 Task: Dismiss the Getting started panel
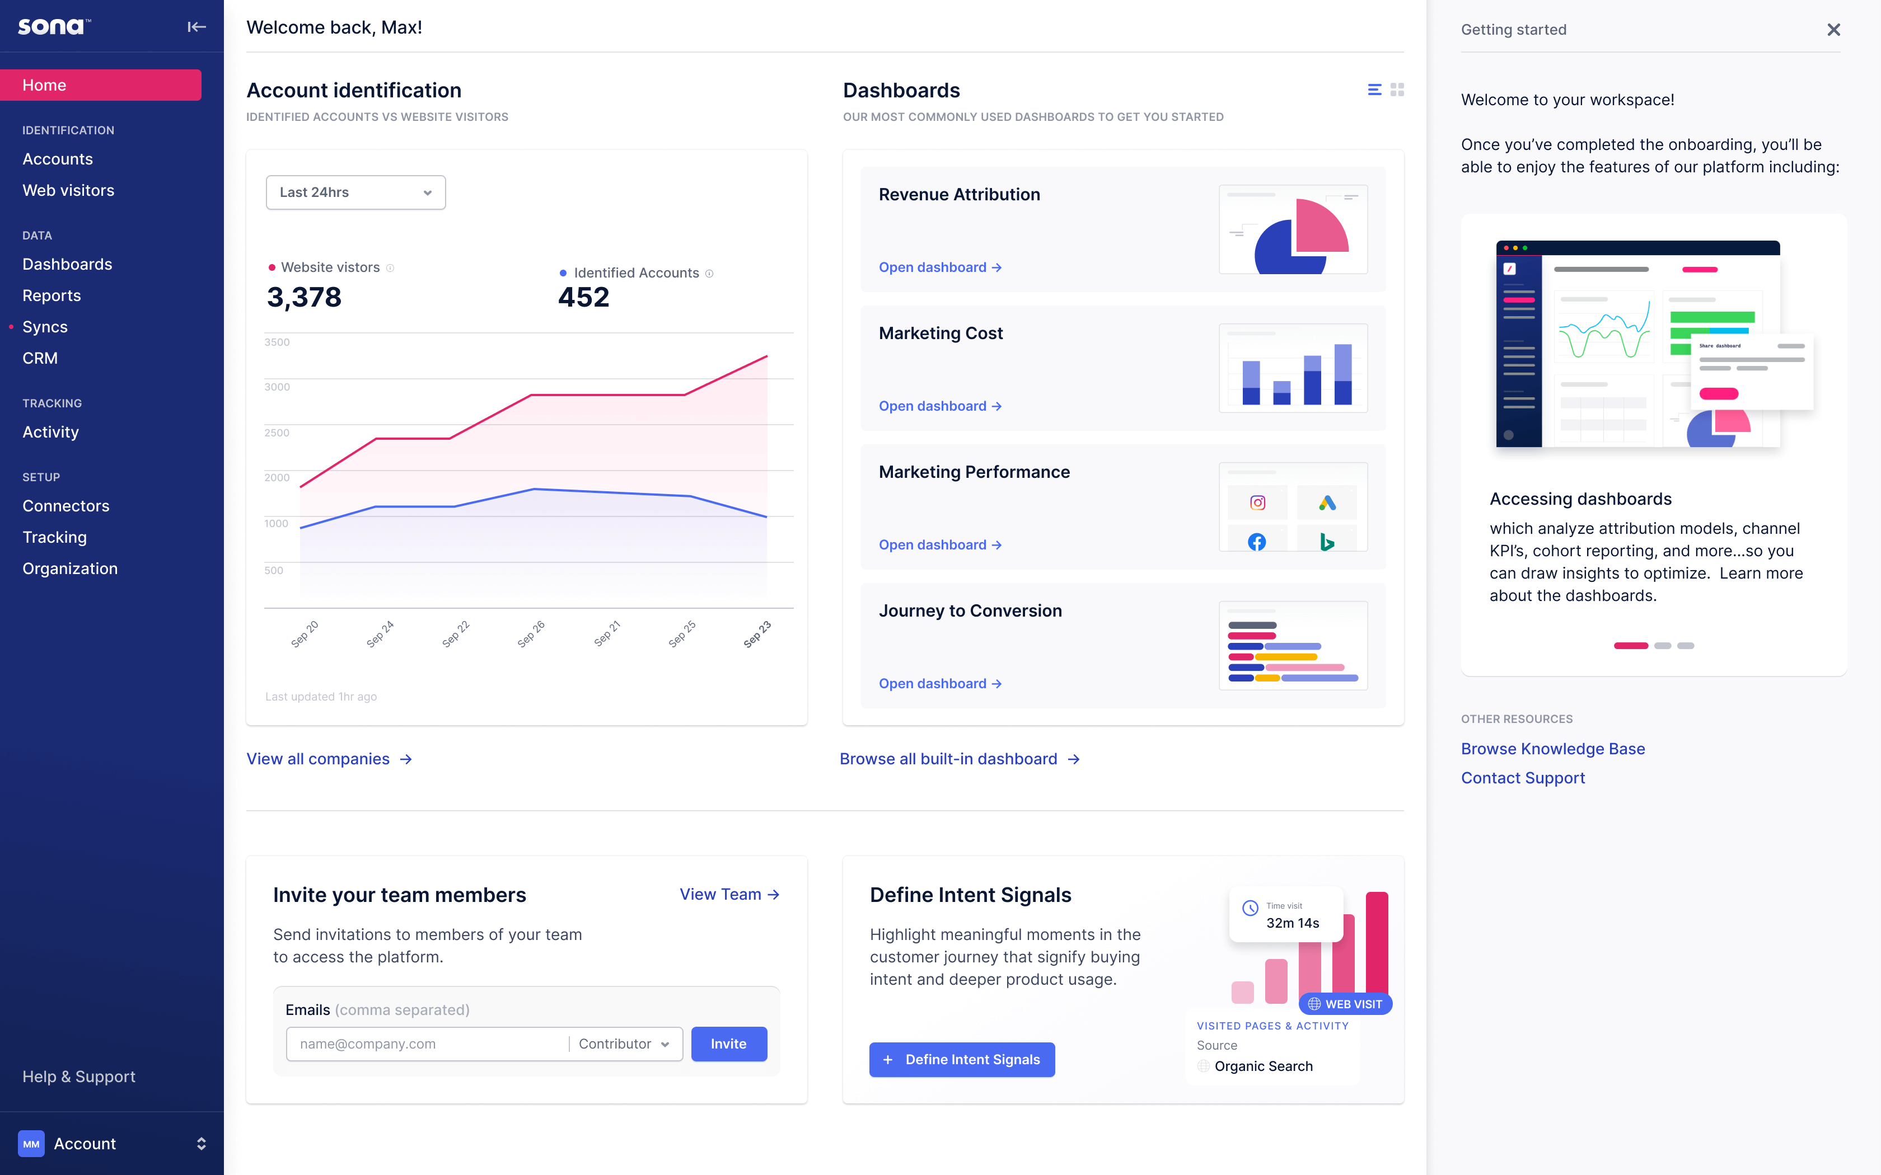(x=1833, y=30)
